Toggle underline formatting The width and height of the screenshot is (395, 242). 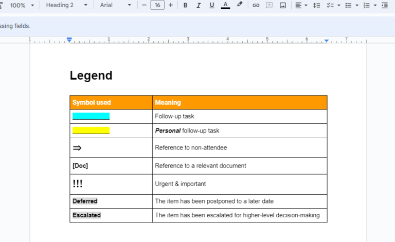[212, 5]
